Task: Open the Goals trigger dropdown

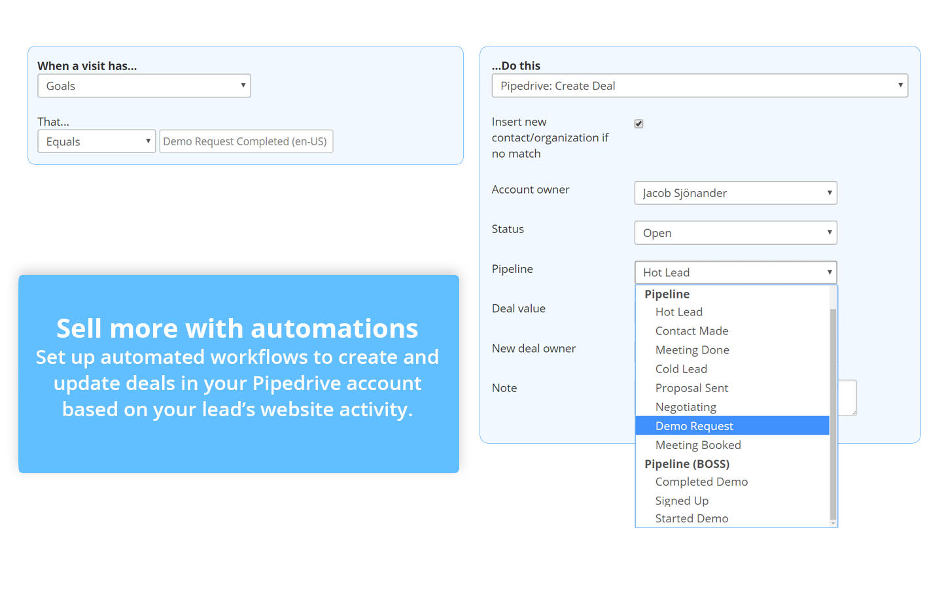Action: [x=144, y=85]
